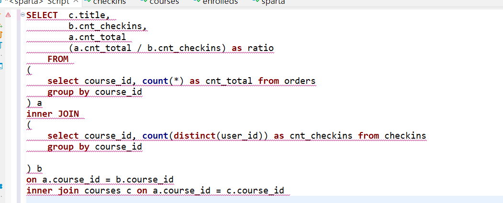Screen dimensions: 503x203
Task: Select the enrolleds tab
Action: pos(220,2)
